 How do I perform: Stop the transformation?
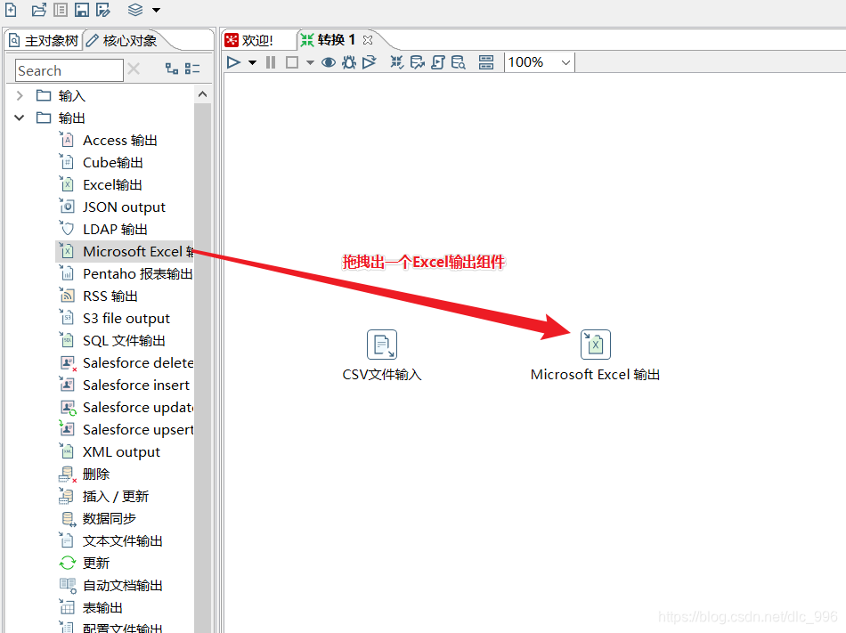(x=292, y=62)
